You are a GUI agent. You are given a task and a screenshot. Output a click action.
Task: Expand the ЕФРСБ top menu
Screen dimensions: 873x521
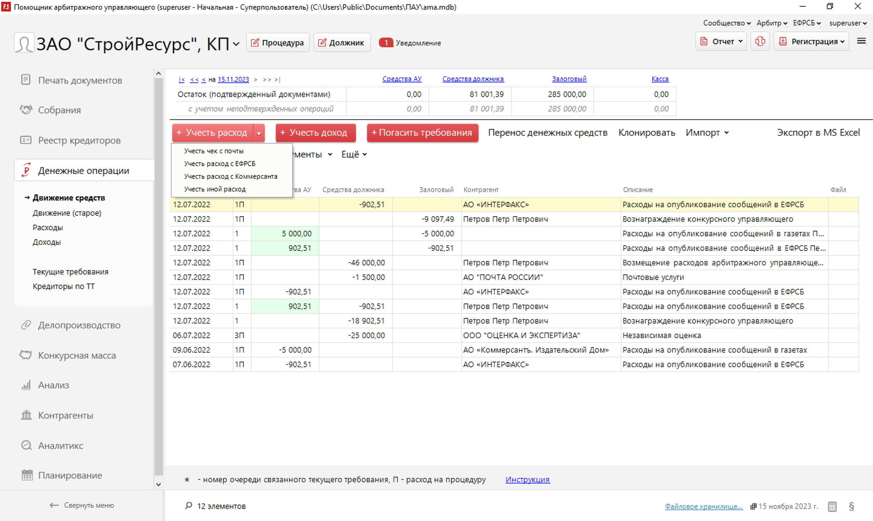[807, 23]
